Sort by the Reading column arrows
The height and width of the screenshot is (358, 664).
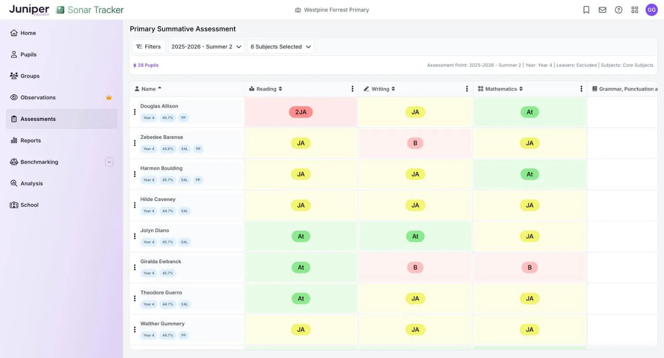click(x=280, y=89)
